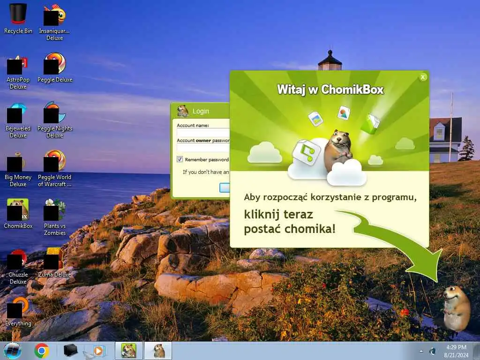Select the Bejeweled Deluxe shortcut
480x360 pixels.
[18, 120]
